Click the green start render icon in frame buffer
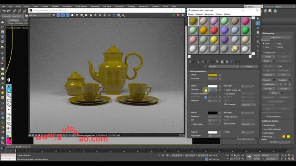This screenshot has width=296, height=166. click(173, 15)
